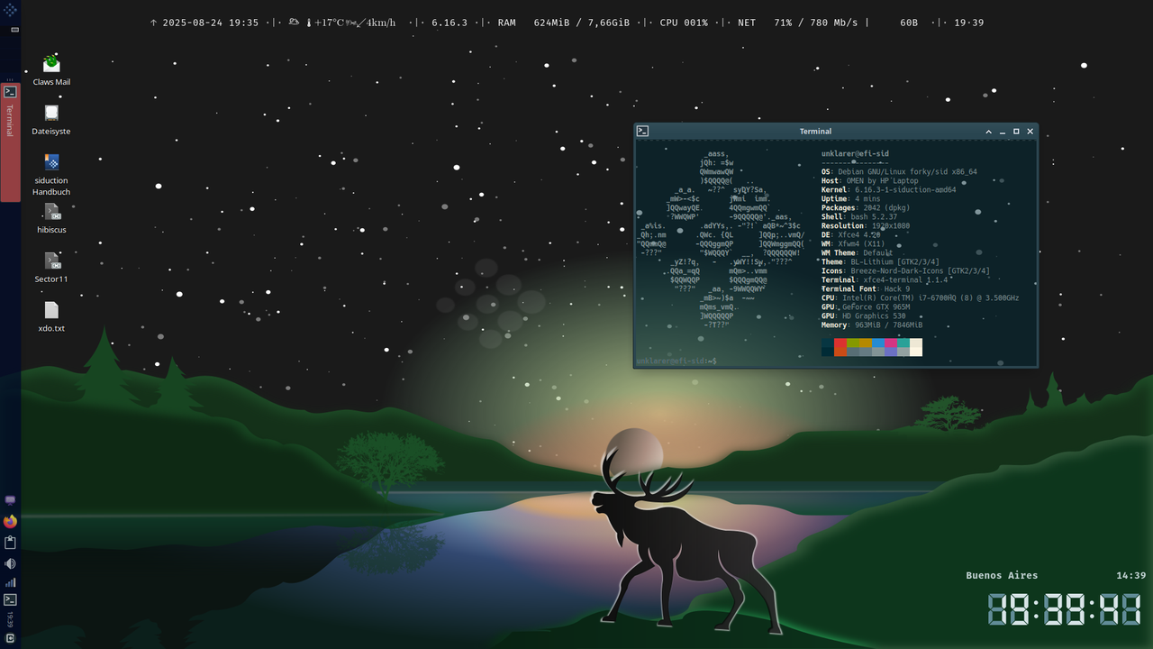Click the WM Theme: Default line
The image size is (1153, 649).
click(857, 252)
